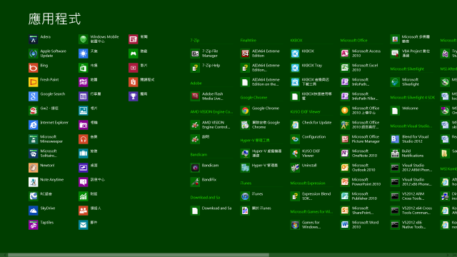Open VBA Project digital certificate tool
The width and height of the screenshot is (457, 257).
coord(395,54)
